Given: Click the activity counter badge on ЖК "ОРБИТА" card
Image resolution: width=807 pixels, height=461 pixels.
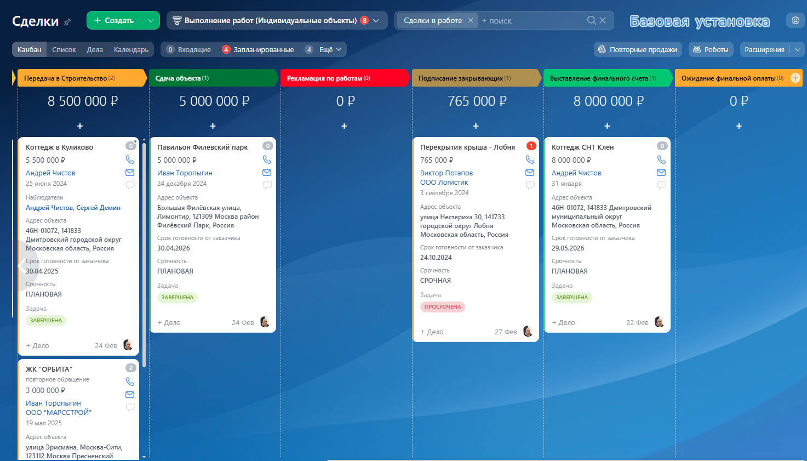Looking at the screenshot, I should tap(131, 368).
